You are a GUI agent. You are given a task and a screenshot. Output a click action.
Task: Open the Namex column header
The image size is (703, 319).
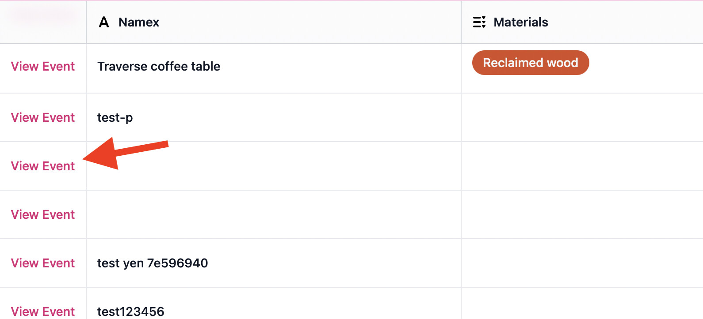pos(274,22)
